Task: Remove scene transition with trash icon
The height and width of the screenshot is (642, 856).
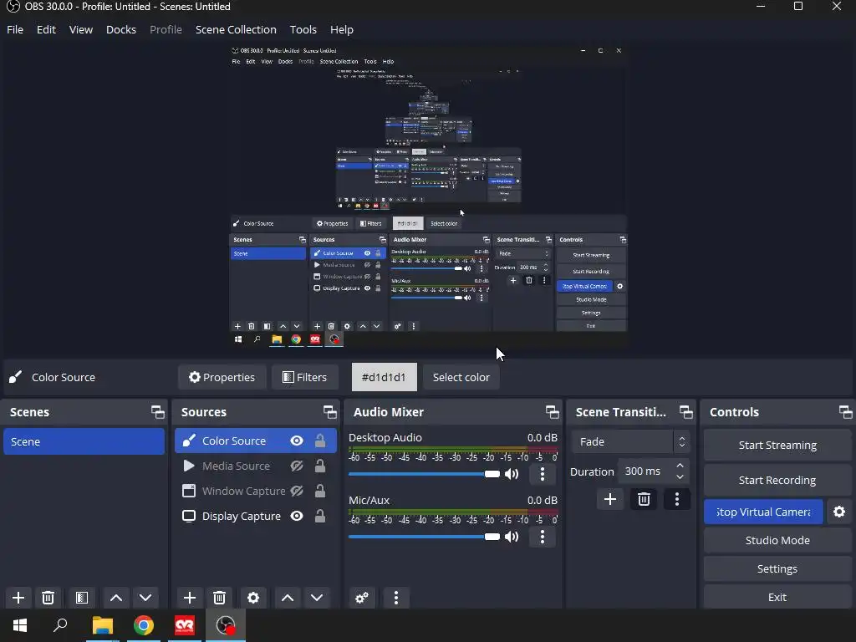Action: pyautogui.click(x=644, y=499)
